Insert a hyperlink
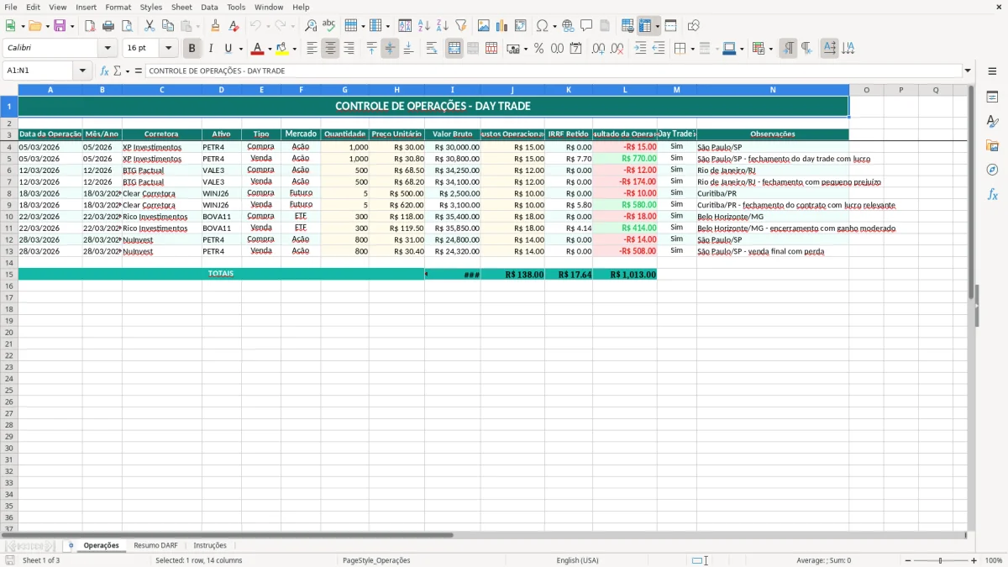 tap(568, 26)
